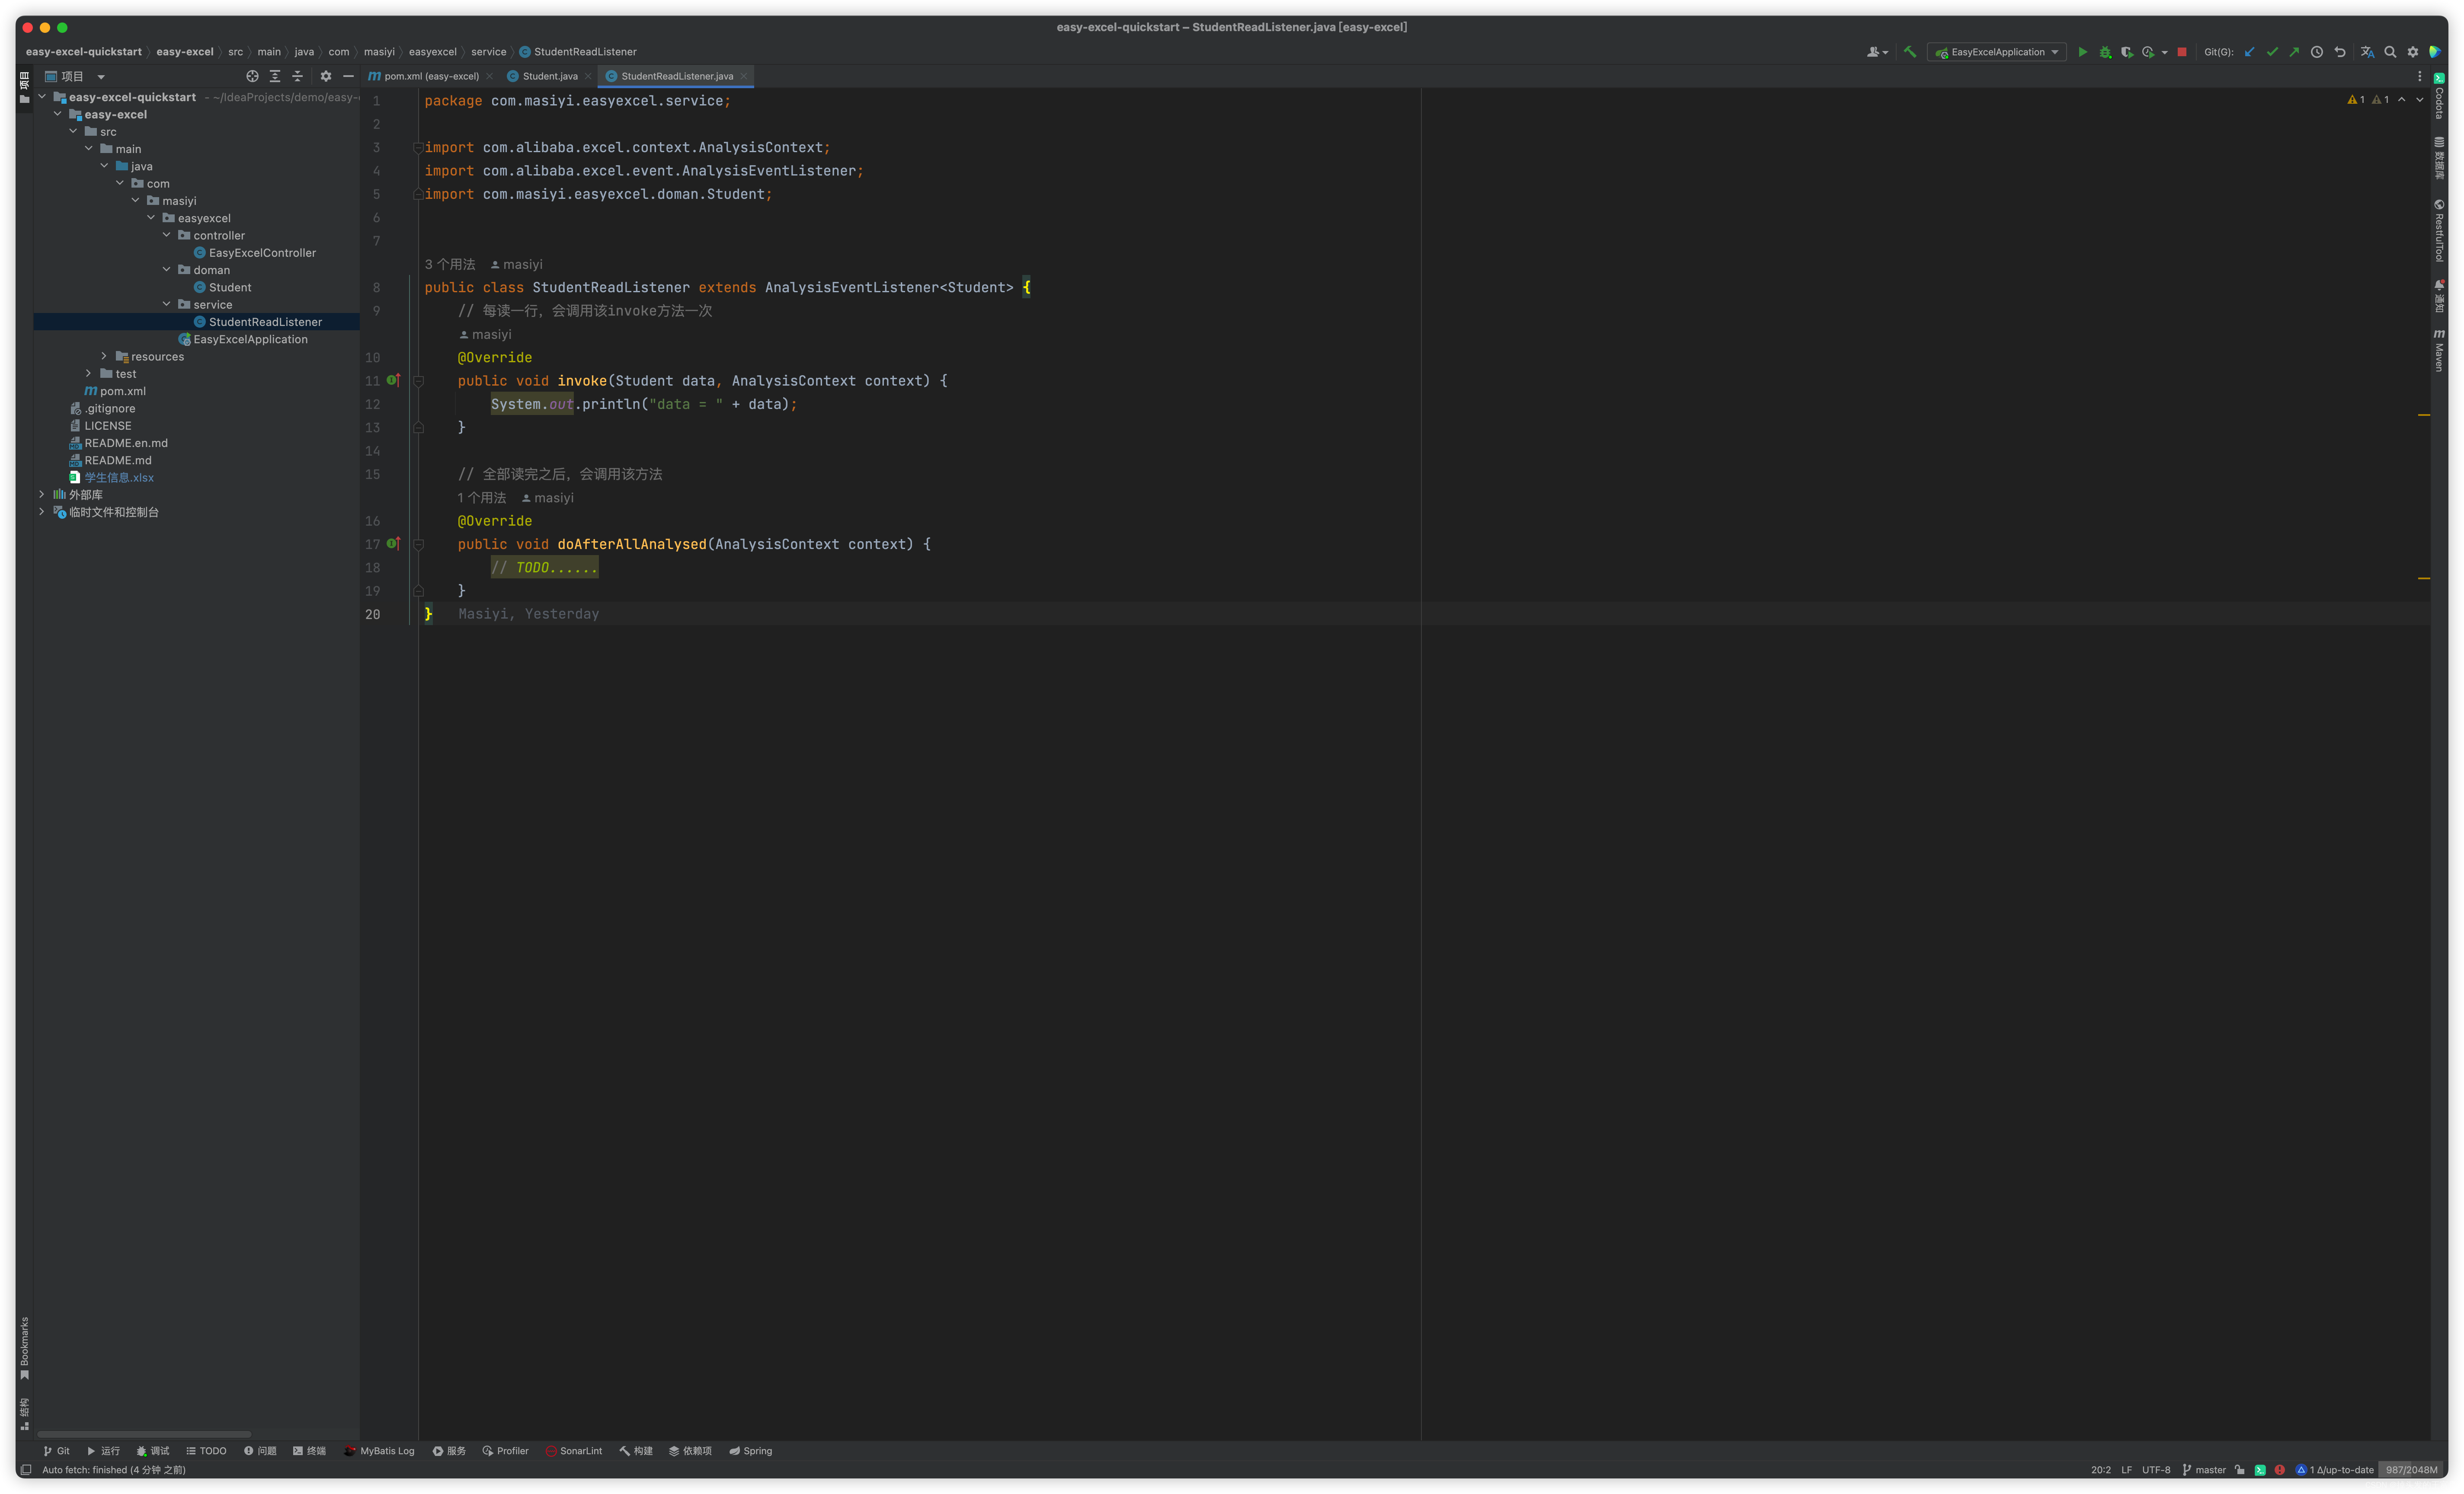
Task: Run EasyExcelApplication with the green play icon
Action: (x=2082, y=52)
